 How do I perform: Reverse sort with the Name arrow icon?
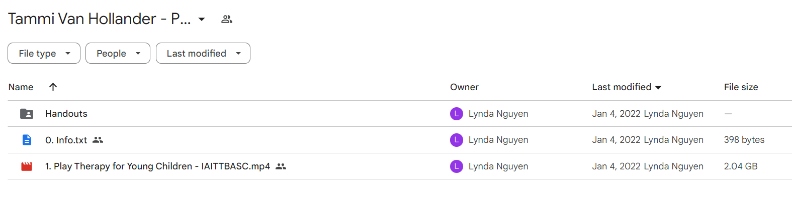[53, 87]
